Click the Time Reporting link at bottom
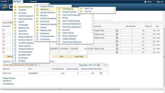This screenshot has height=93, width=165. coord(8,84)
